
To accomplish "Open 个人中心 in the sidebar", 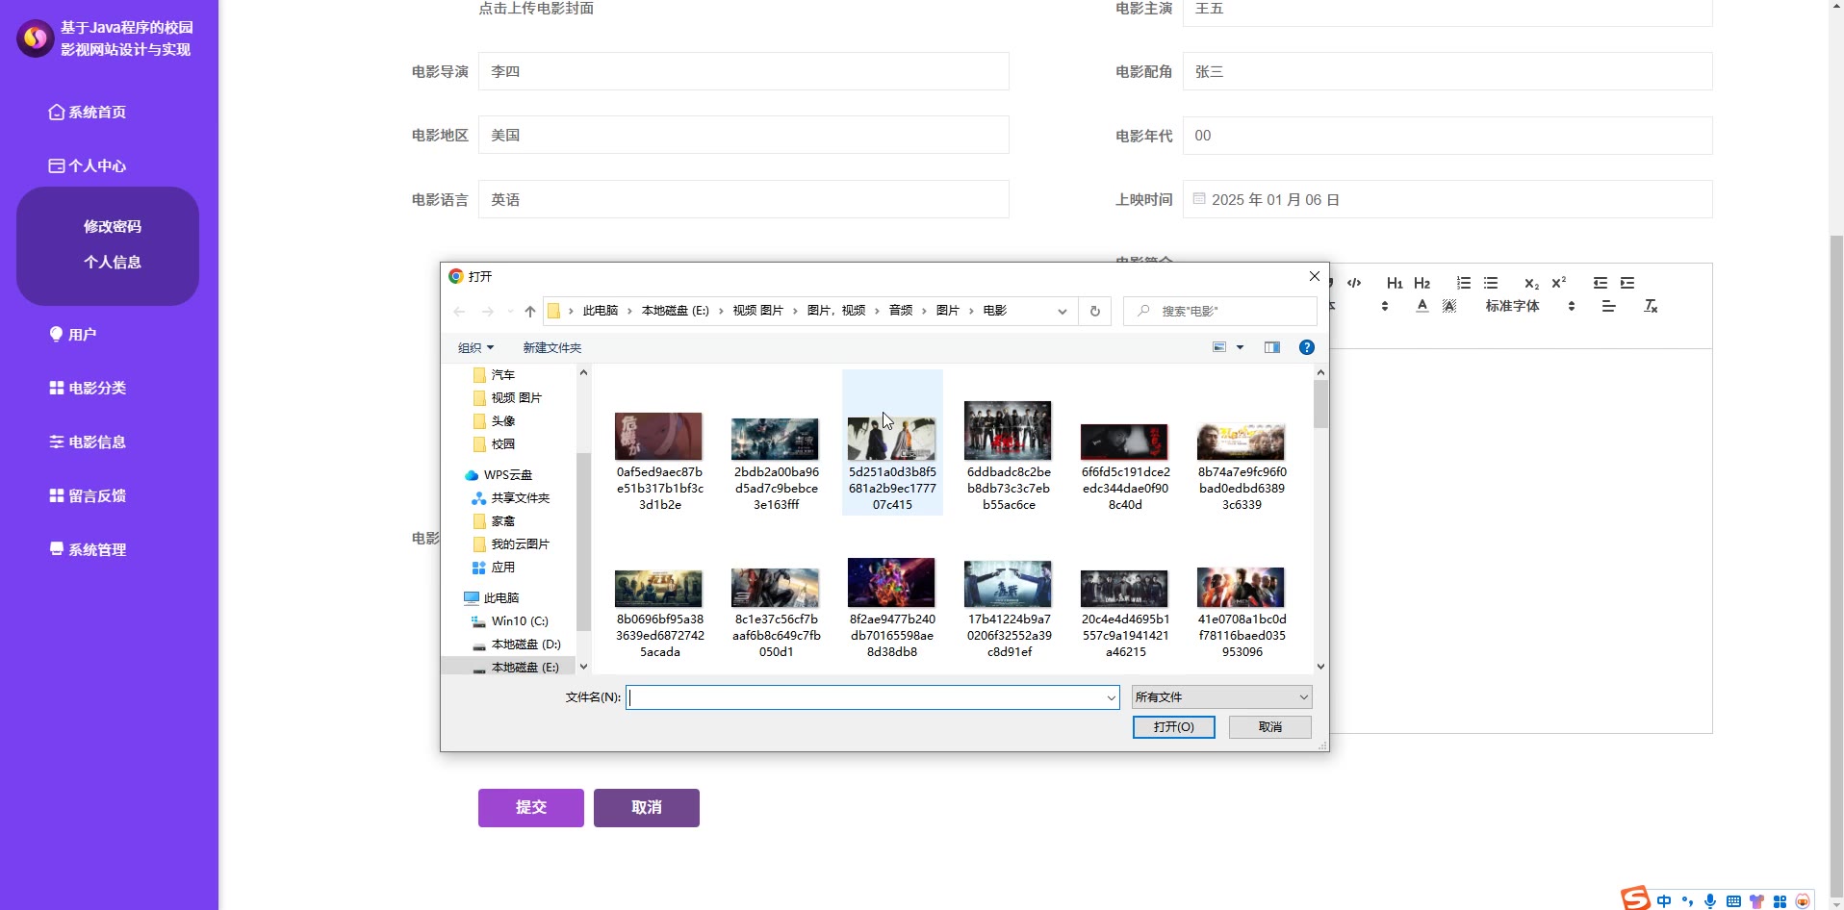I will coord(88,165).
